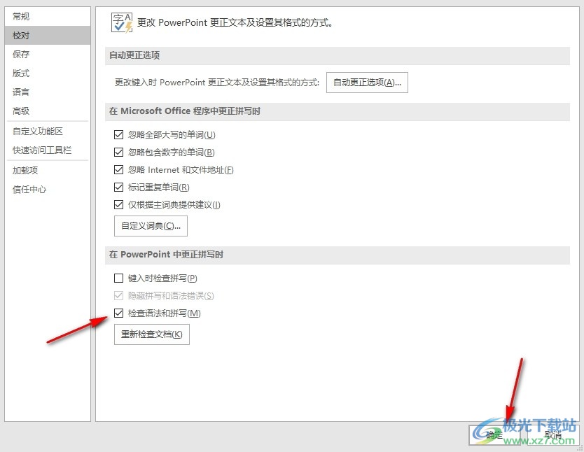Open 自动更正选项(A)... dialog
This screenshot has height=452, width=584.
pyautogui.click(x=367, y=83)
